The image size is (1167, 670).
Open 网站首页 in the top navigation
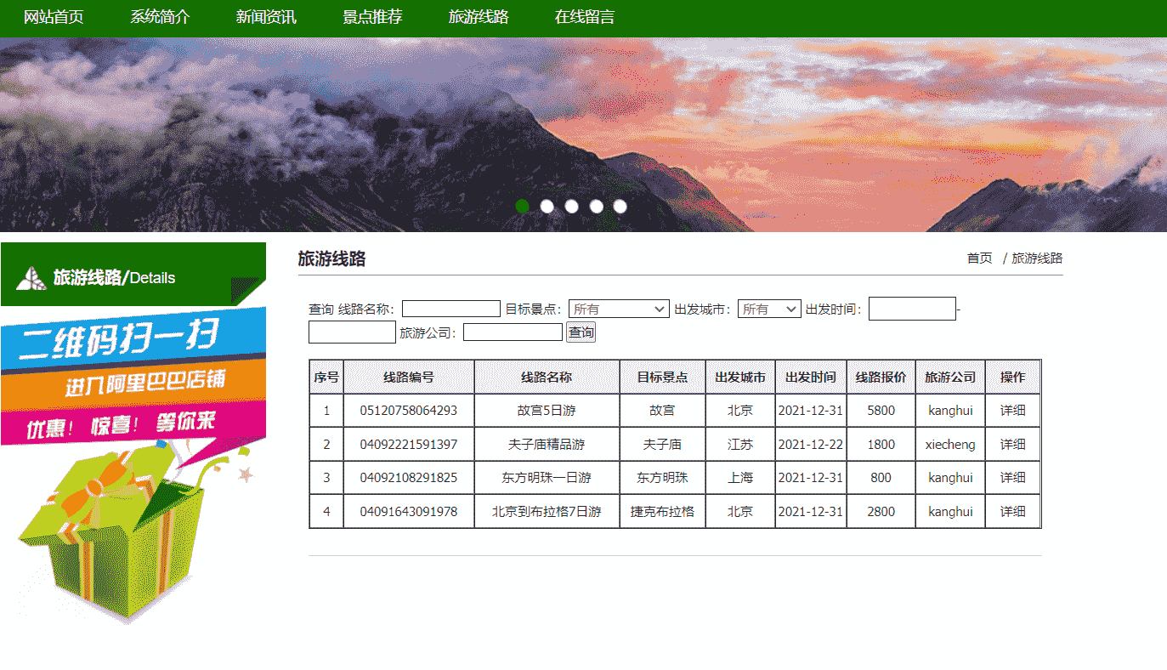pos(54,17)
